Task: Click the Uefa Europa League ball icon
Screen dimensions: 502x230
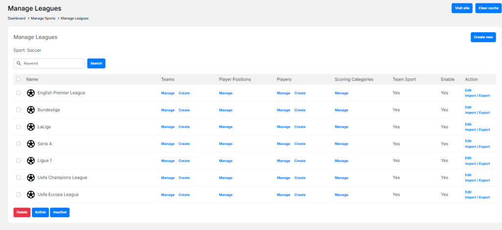Action: (30, 195)
